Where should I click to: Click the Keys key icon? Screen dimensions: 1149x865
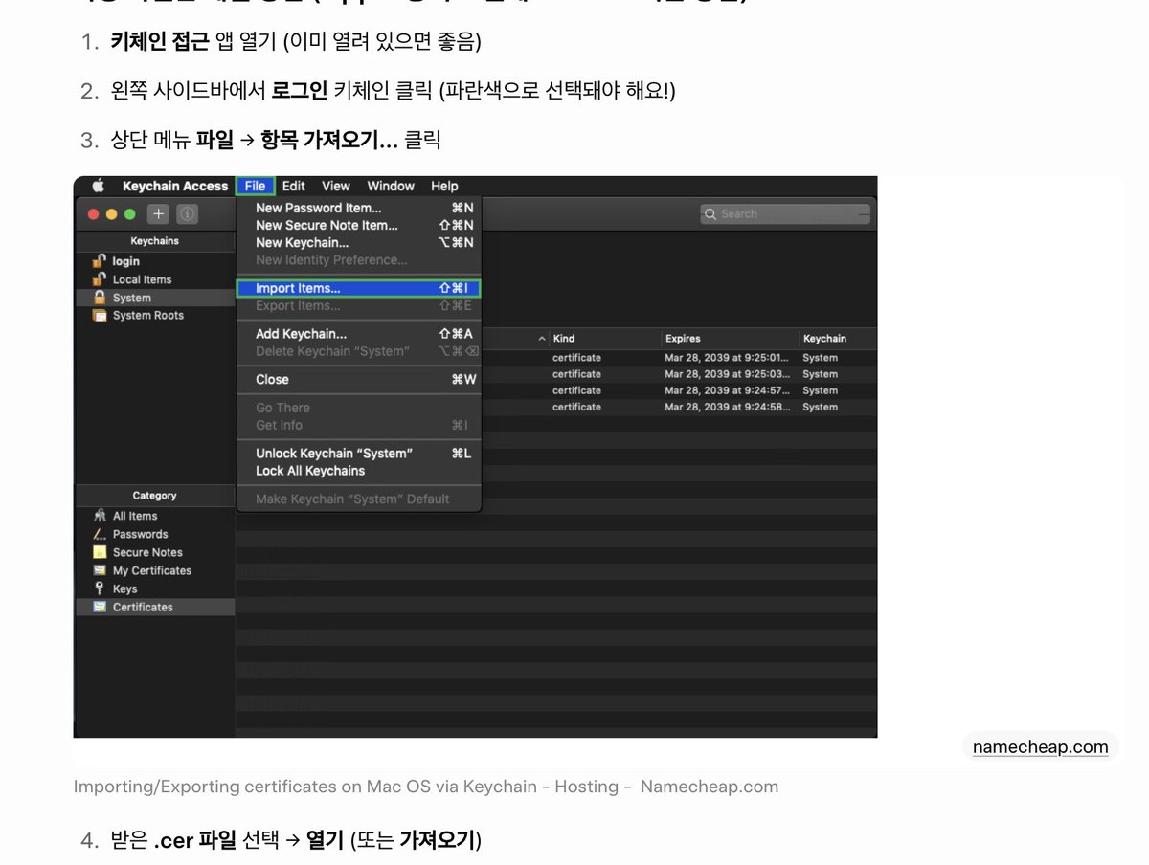[100, 588]
